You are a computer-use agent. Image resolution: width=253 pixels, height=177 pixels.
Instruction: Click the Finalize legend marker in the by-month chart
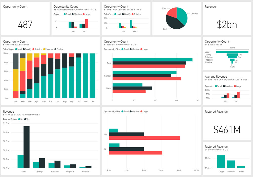click(x=55, y=49)
